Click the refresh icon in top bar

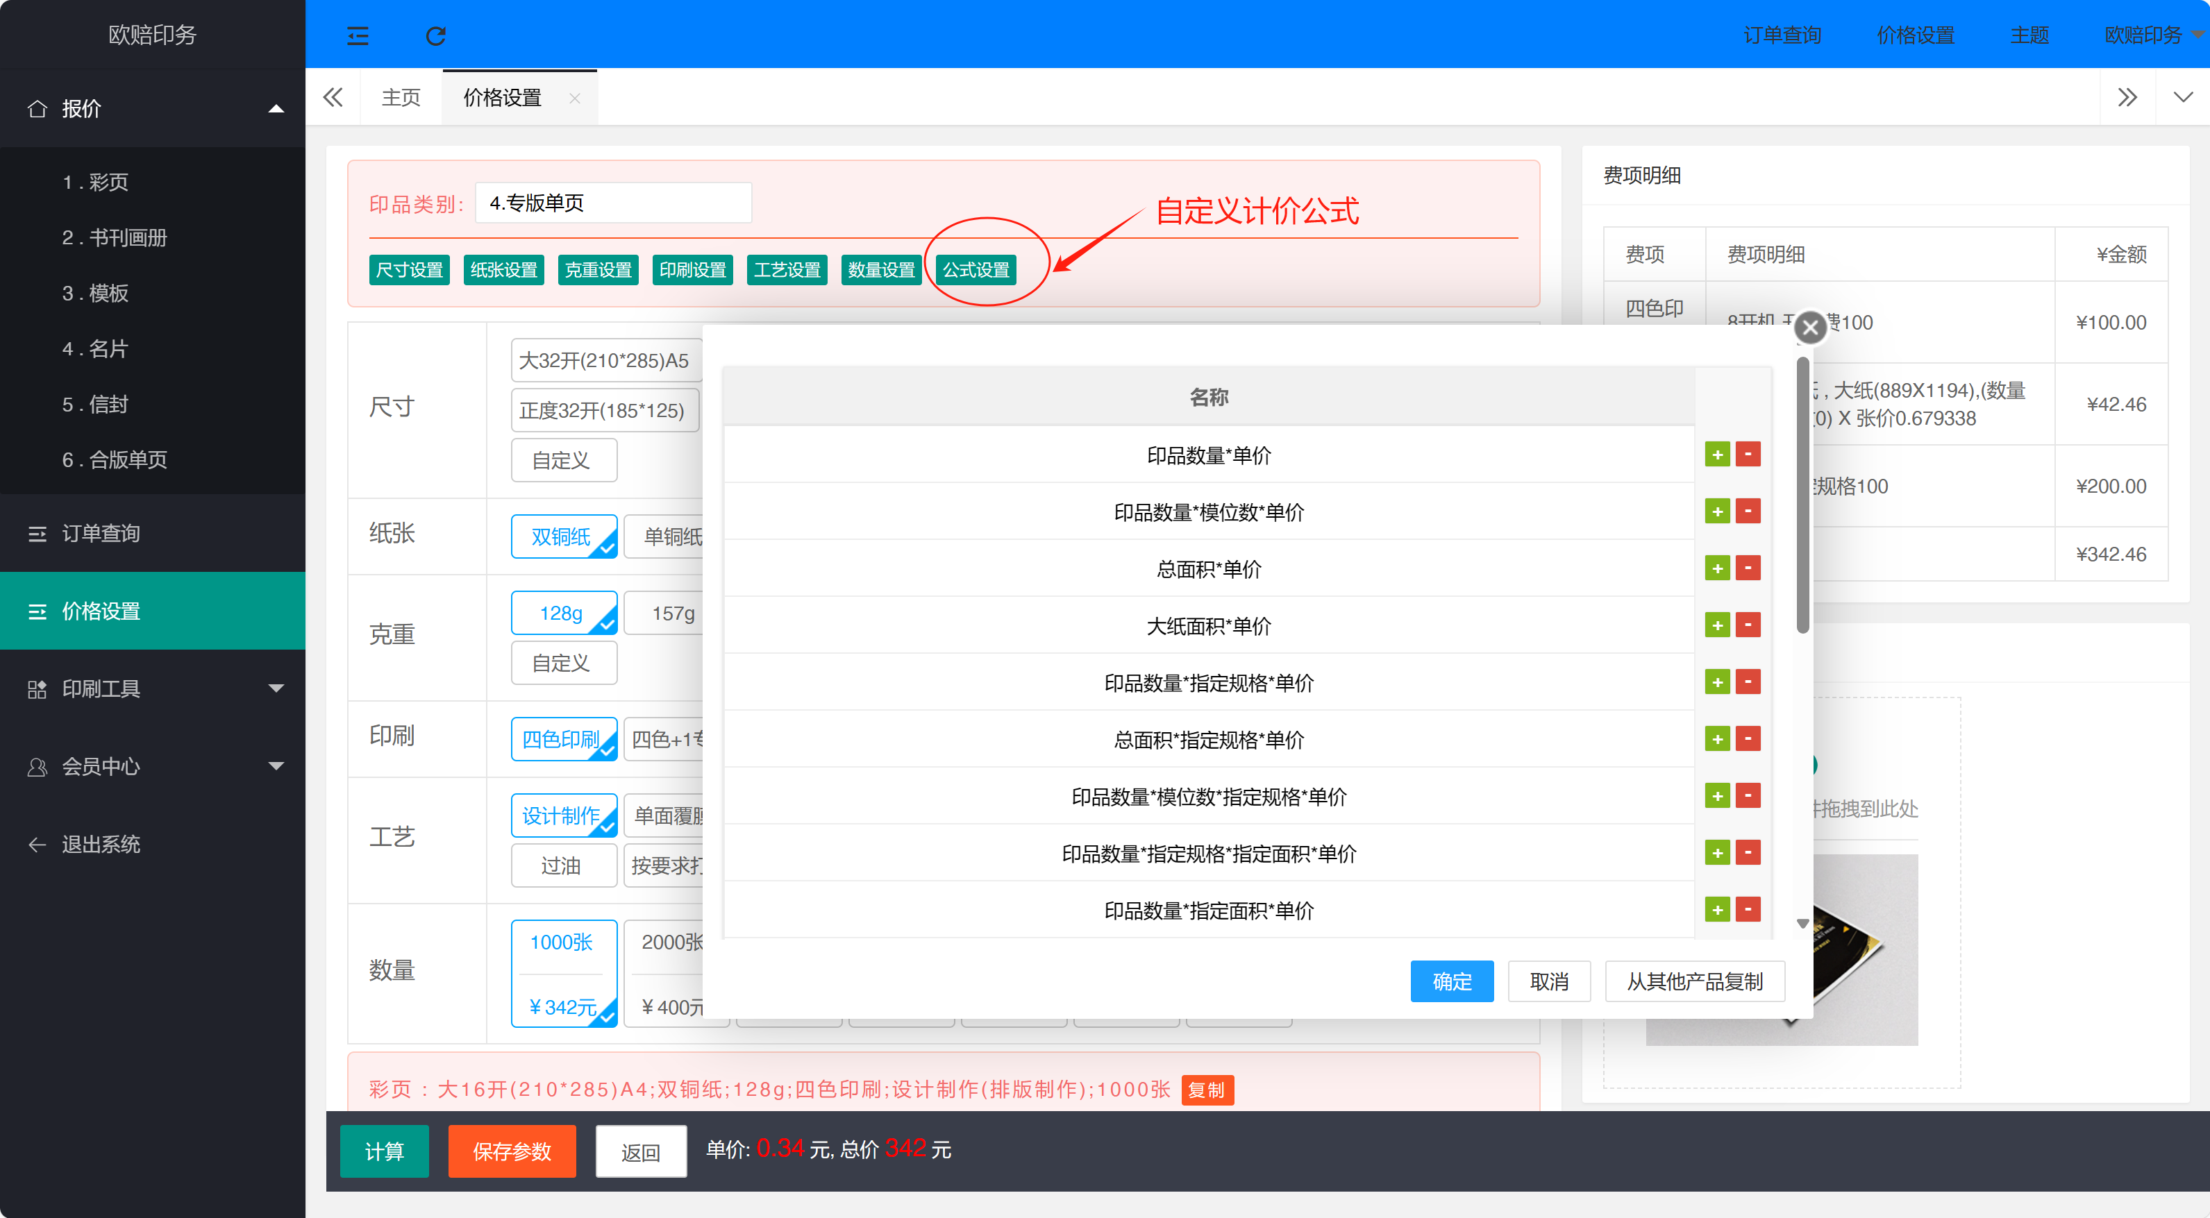point(436,35)
